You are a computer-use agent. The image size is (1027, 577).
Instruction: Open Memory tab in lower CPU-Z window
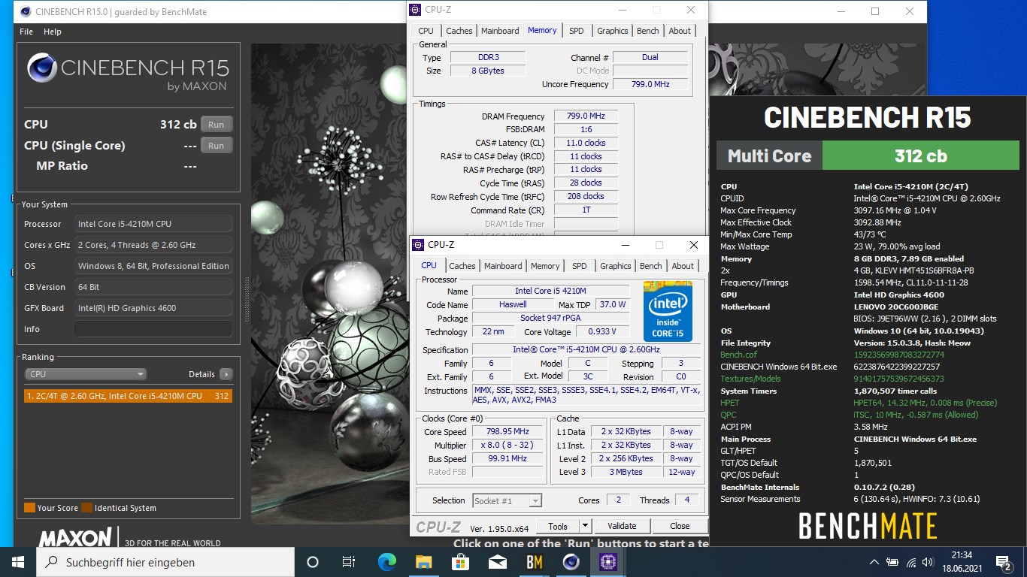(x=545, y=266)
